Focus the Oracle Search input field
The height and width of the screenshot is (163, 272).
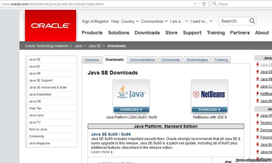(234, 21)
